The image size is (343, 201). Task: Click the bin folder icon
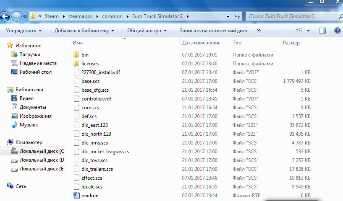[76, 54]
